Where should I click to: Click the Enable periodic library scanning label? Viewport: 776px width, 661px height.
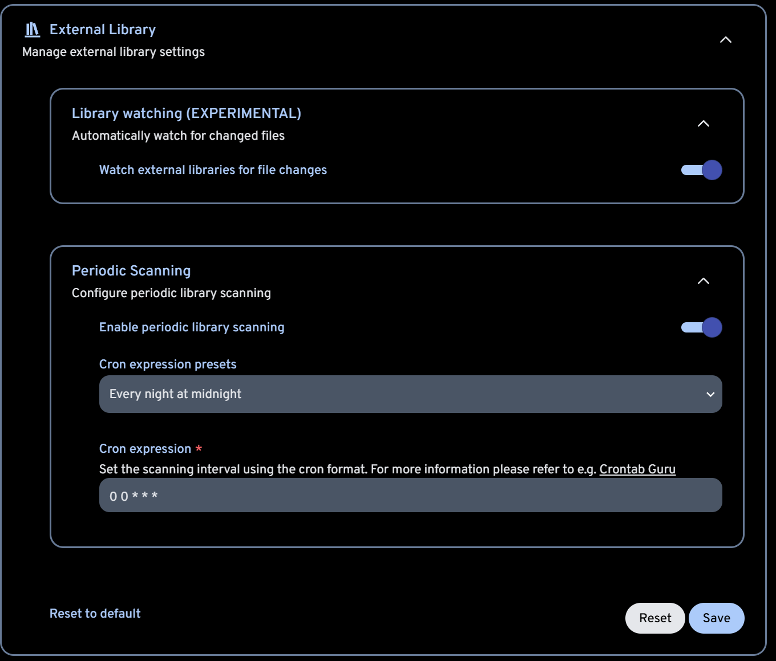click(x=192, y=327)
